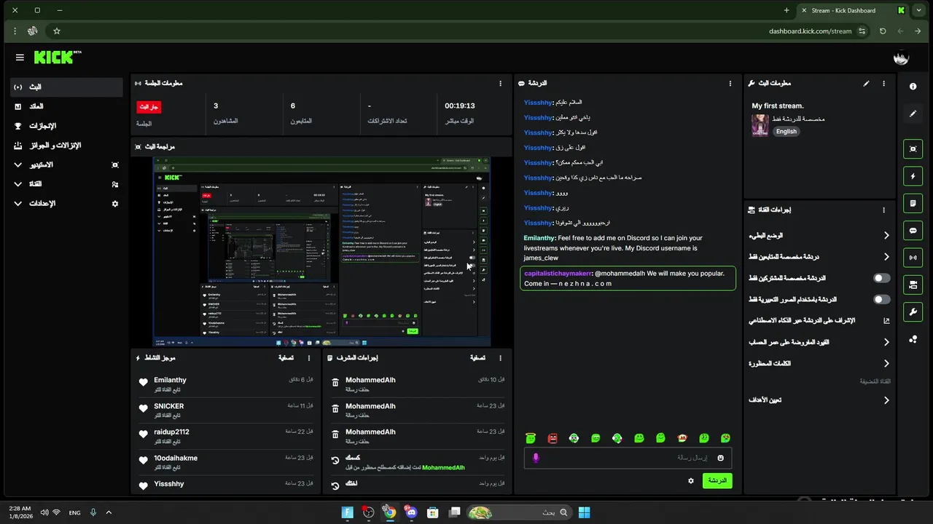Open the three-dot menu of الدردشة chat panel
This screenshot has width=933, height=524.
coord(730,84)
